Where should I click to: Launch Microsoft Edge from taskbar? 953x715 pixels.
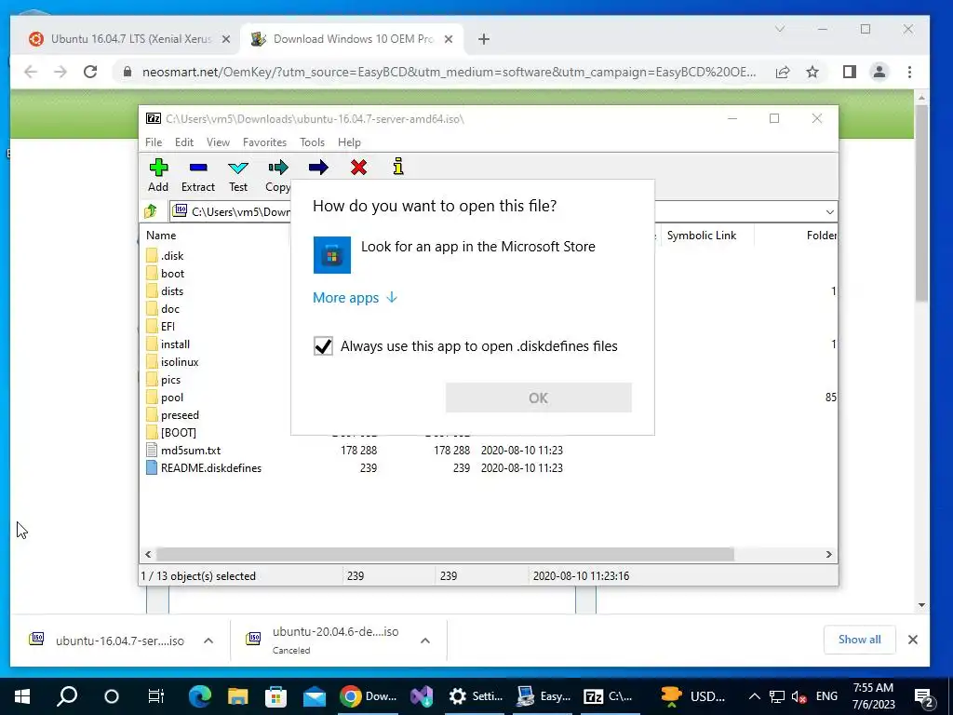(x=199, y=696)
